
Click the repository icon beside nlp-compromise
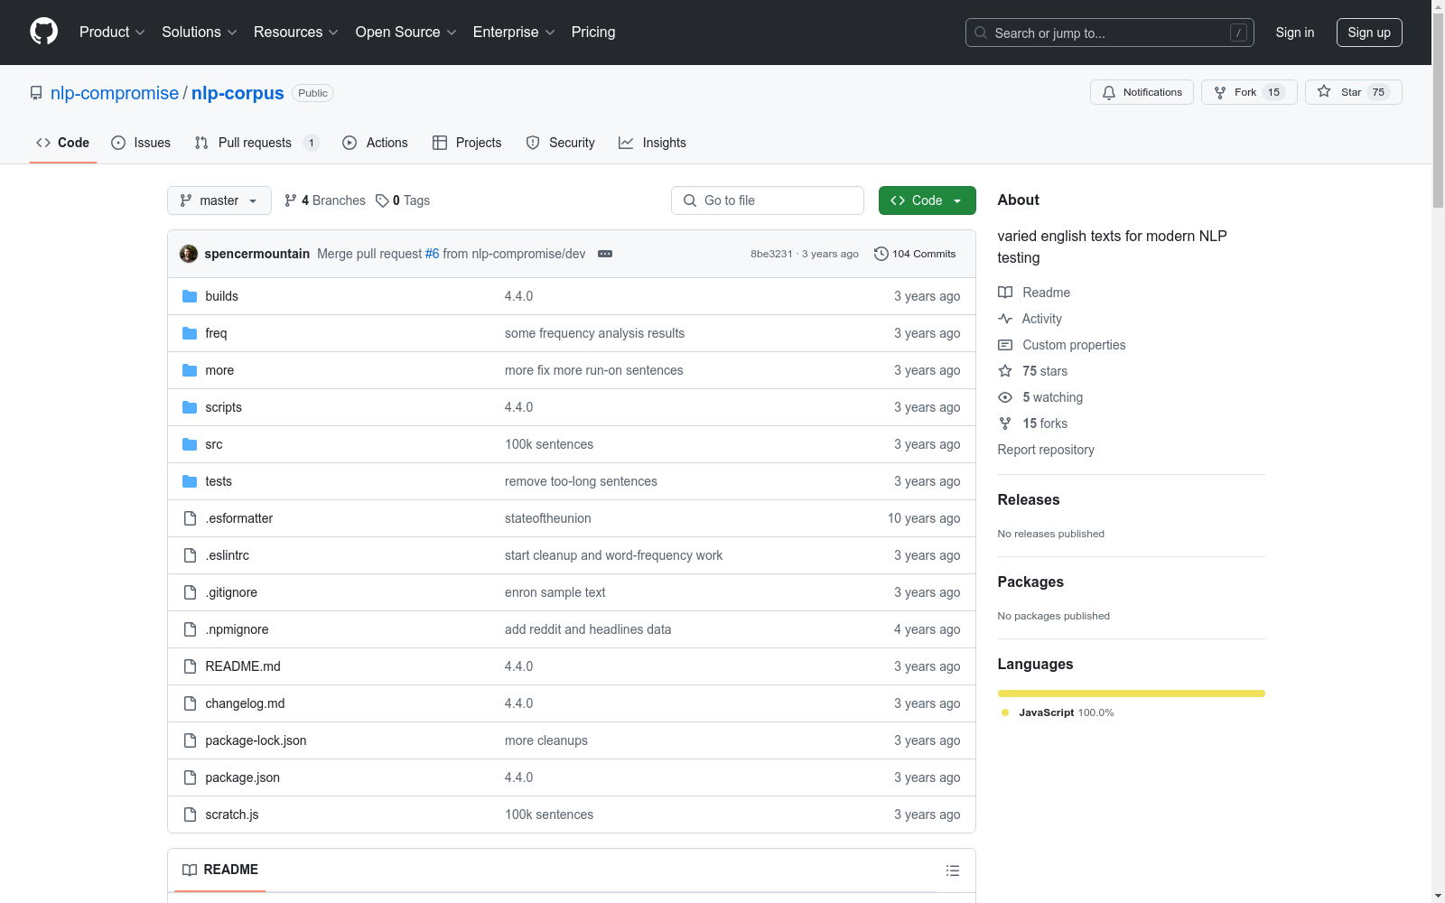[36, 93]
